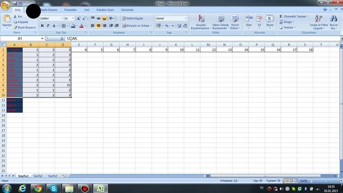Open the Sayfa3 sheet tab

click(53, 176)
